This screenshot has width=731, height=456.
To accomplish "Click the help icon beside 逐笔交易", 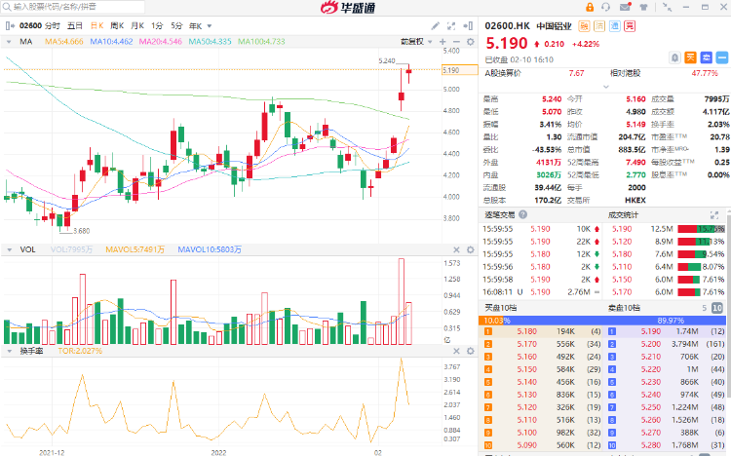I will click(523, 214).
